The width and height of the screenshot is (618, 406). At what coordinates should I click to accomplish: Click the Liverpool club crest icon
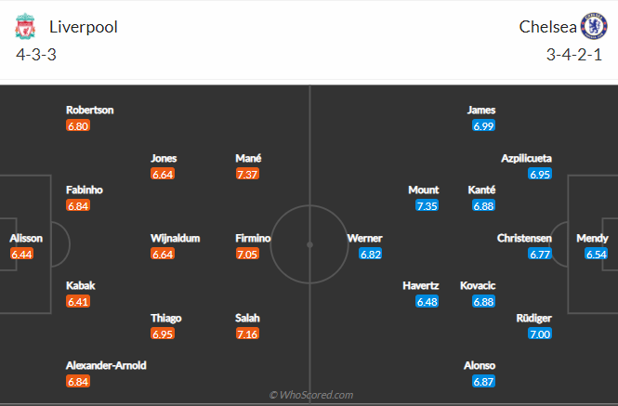(x=24, y=26)
